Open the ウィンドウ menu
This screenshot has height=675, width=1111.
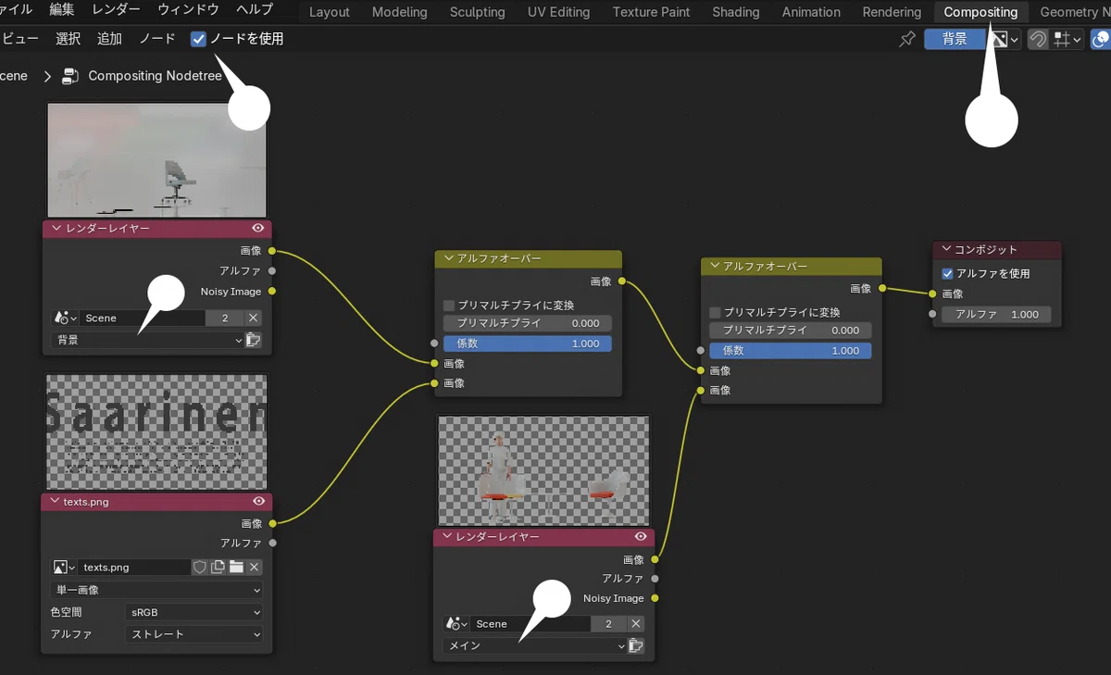[x=189, y=10]
